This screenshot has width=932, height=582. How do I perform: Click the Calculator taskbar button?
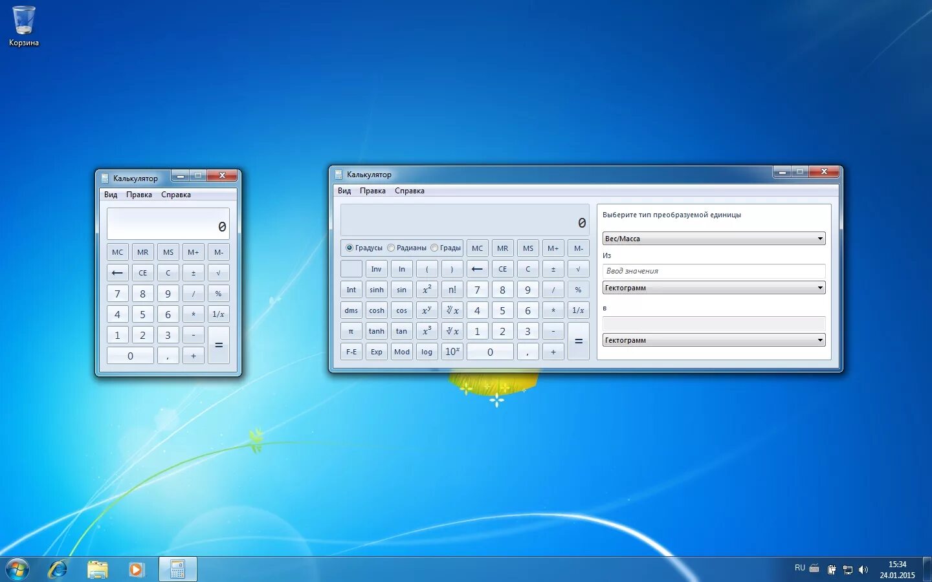pyautogui.click(x=177, y=570)
